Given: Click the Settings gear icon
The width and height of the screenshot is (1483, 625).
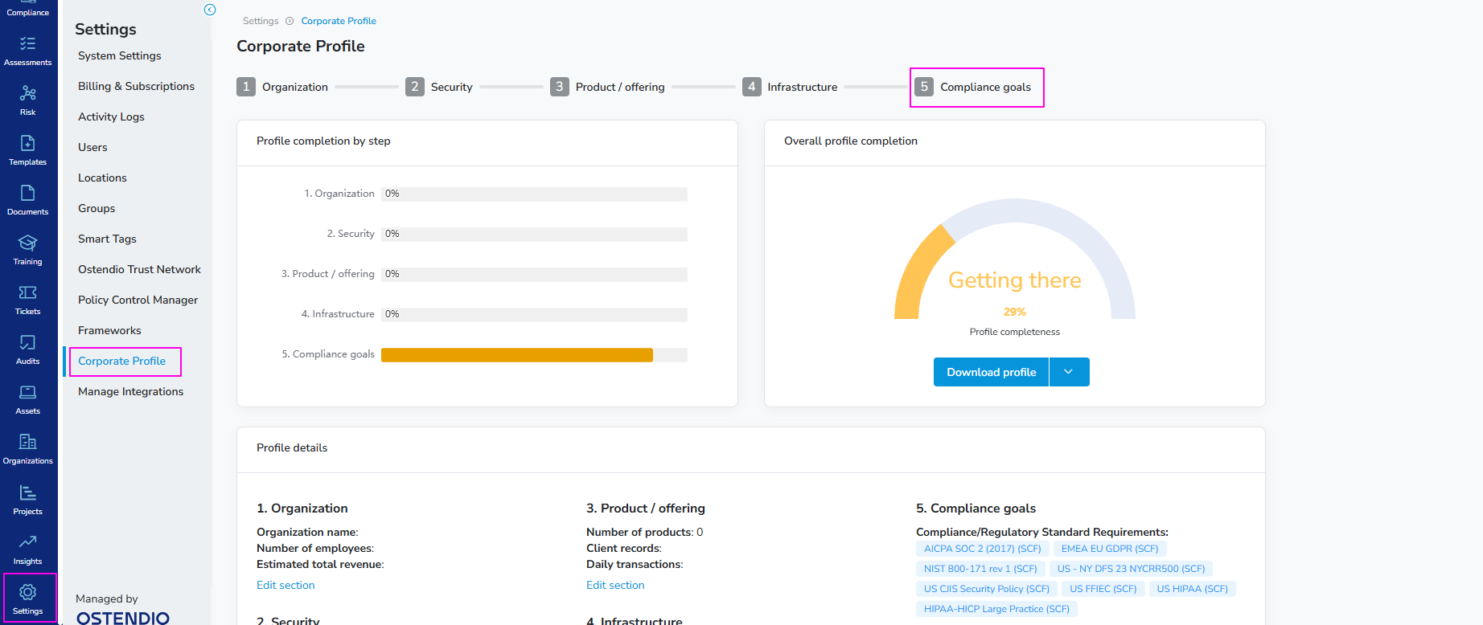Looking at the screenshot, I should click(27, 592).
